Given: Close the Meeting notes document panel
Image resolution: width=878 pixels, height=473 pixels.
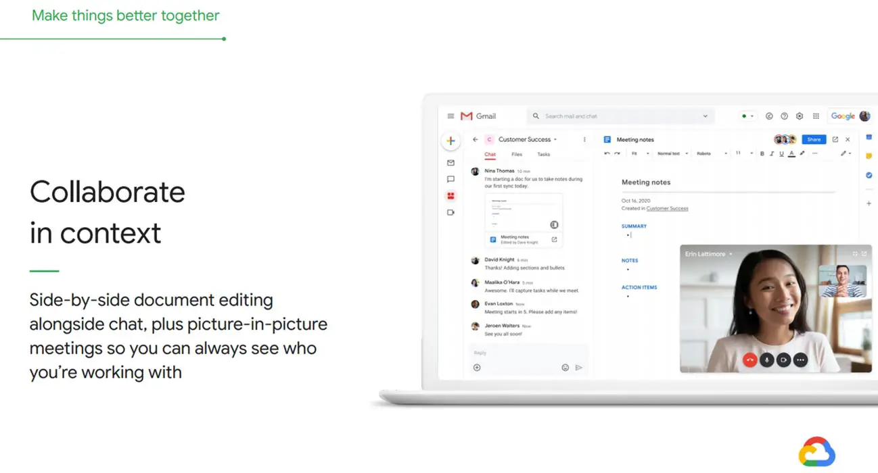Looking at the screenshot, I should [848, 140].
